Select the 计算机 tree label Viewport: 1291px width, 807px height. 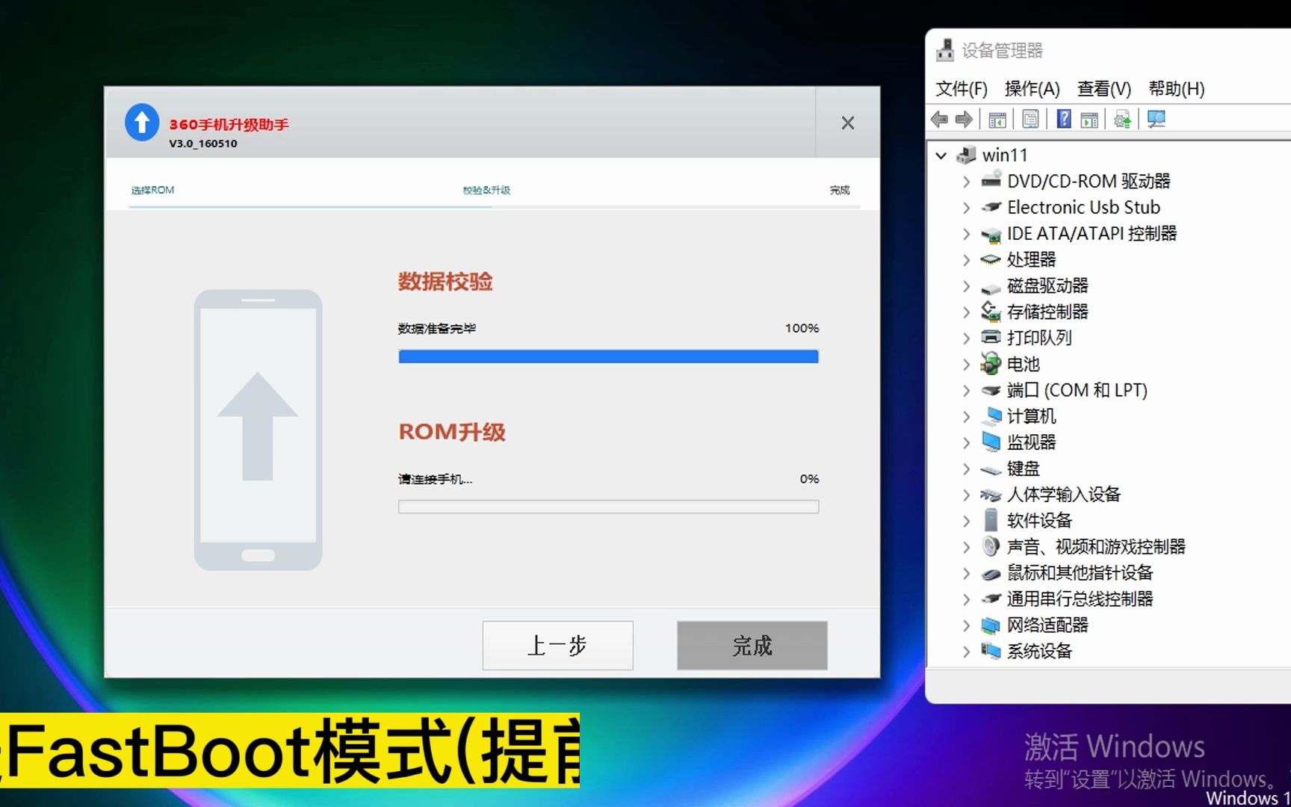(1031, 416)
